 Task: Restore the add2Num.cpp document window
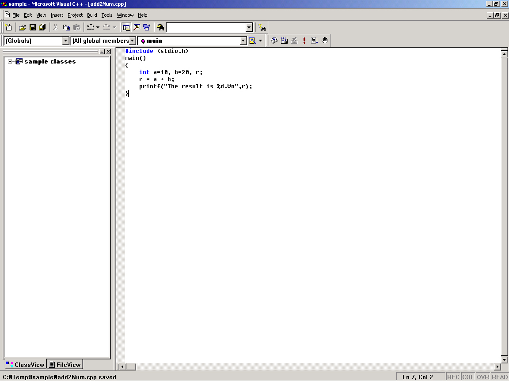(498, 15)
